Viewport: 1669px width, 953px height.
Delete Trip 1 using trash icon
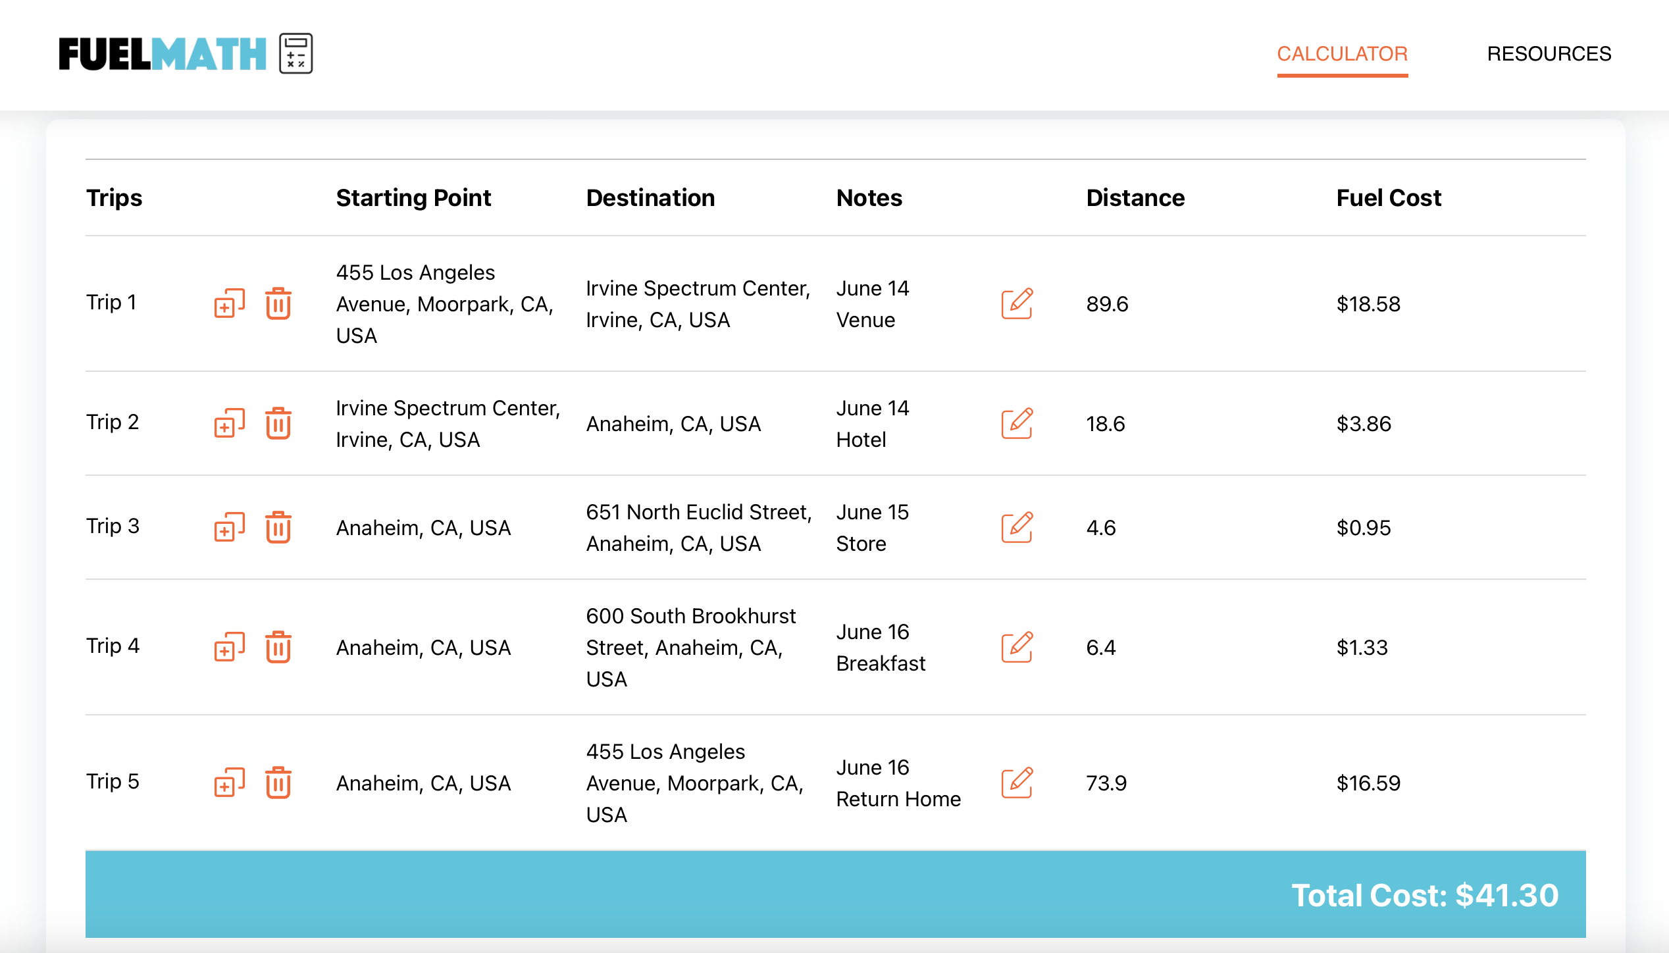278,303
